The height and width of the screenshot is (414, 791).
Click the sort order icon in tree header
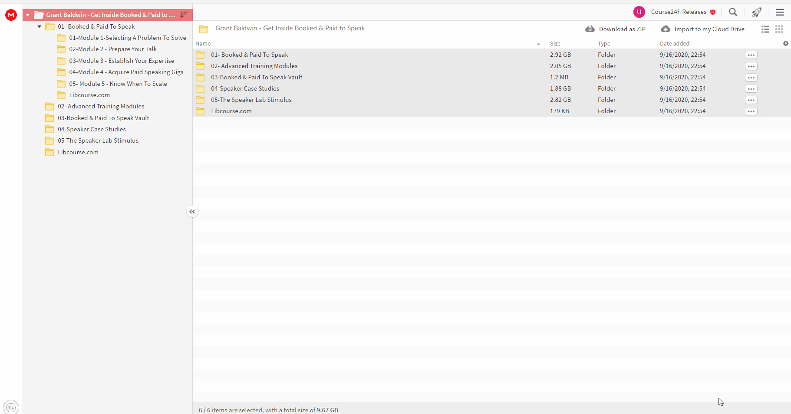184,15
